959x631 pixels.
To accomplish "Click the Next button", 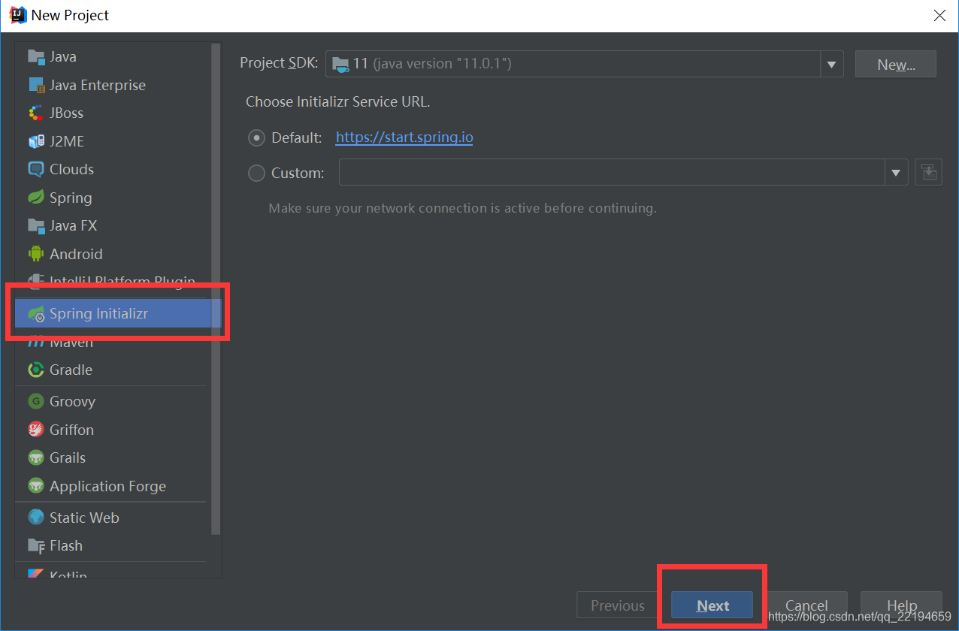I will 712,605.
